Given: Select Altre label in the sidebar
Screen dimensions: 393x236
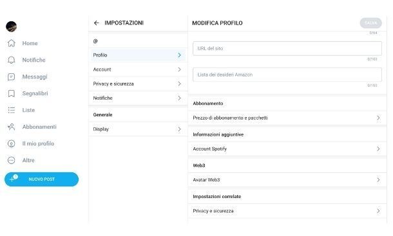Looking at the screenshot, I should point(28,160).
